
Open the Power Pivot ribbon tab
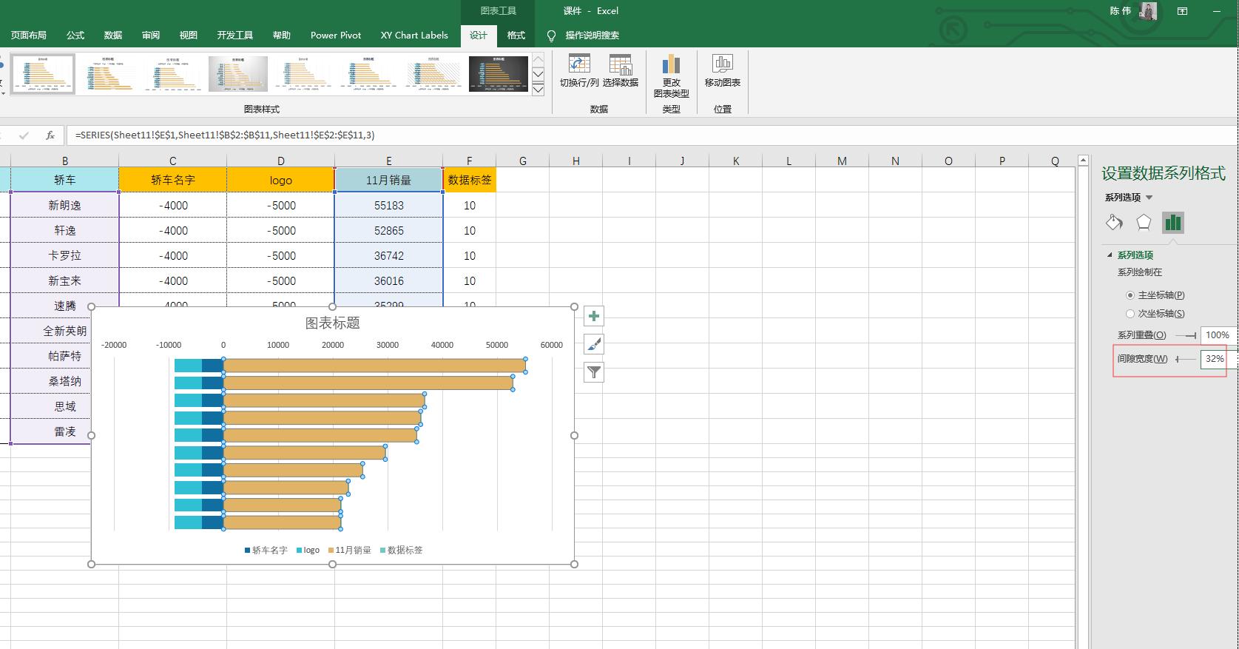(336, 36)
